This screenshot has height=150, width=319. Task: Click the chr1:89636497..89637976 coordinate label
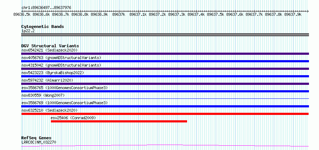pyautogui.click(x=46, y=8)
